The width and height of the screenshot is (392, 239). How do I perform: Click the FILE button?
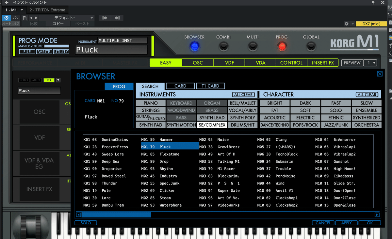pyautogui.click(x=27, y=52)
